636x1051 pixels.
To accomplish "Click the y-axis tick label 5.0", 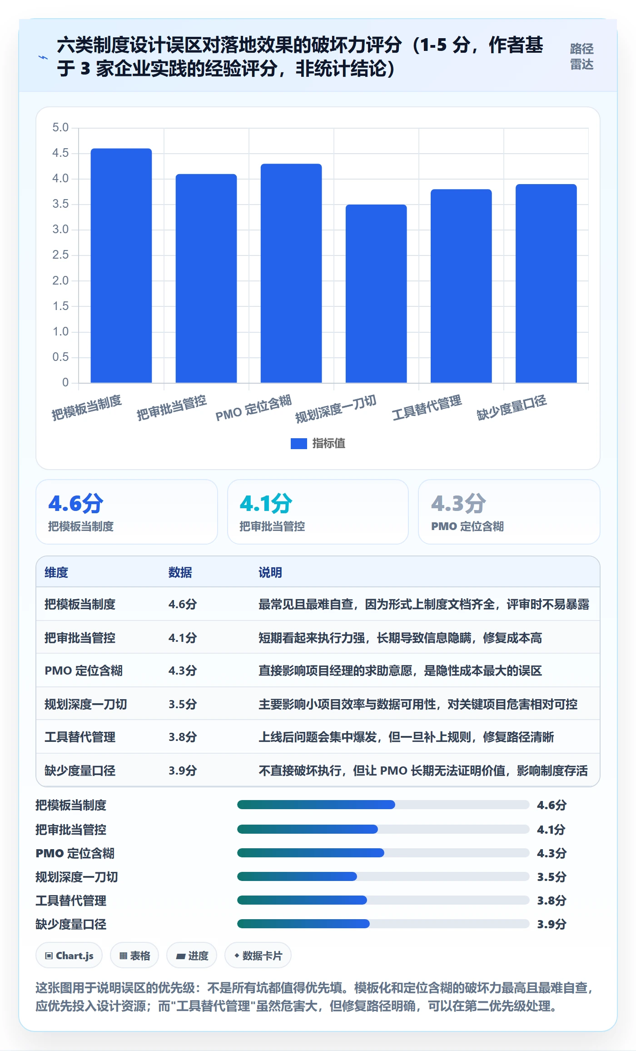I will 60,127.
